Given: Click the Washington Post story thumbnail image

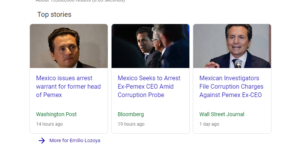Looking at the screenshot, I should [69, 46].
